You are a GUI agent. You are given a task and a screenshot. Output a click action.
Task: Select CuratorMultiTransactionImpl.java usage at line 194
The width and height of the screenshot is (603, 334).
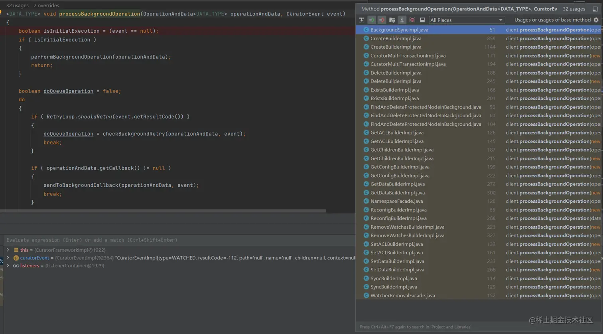point(479,64)
